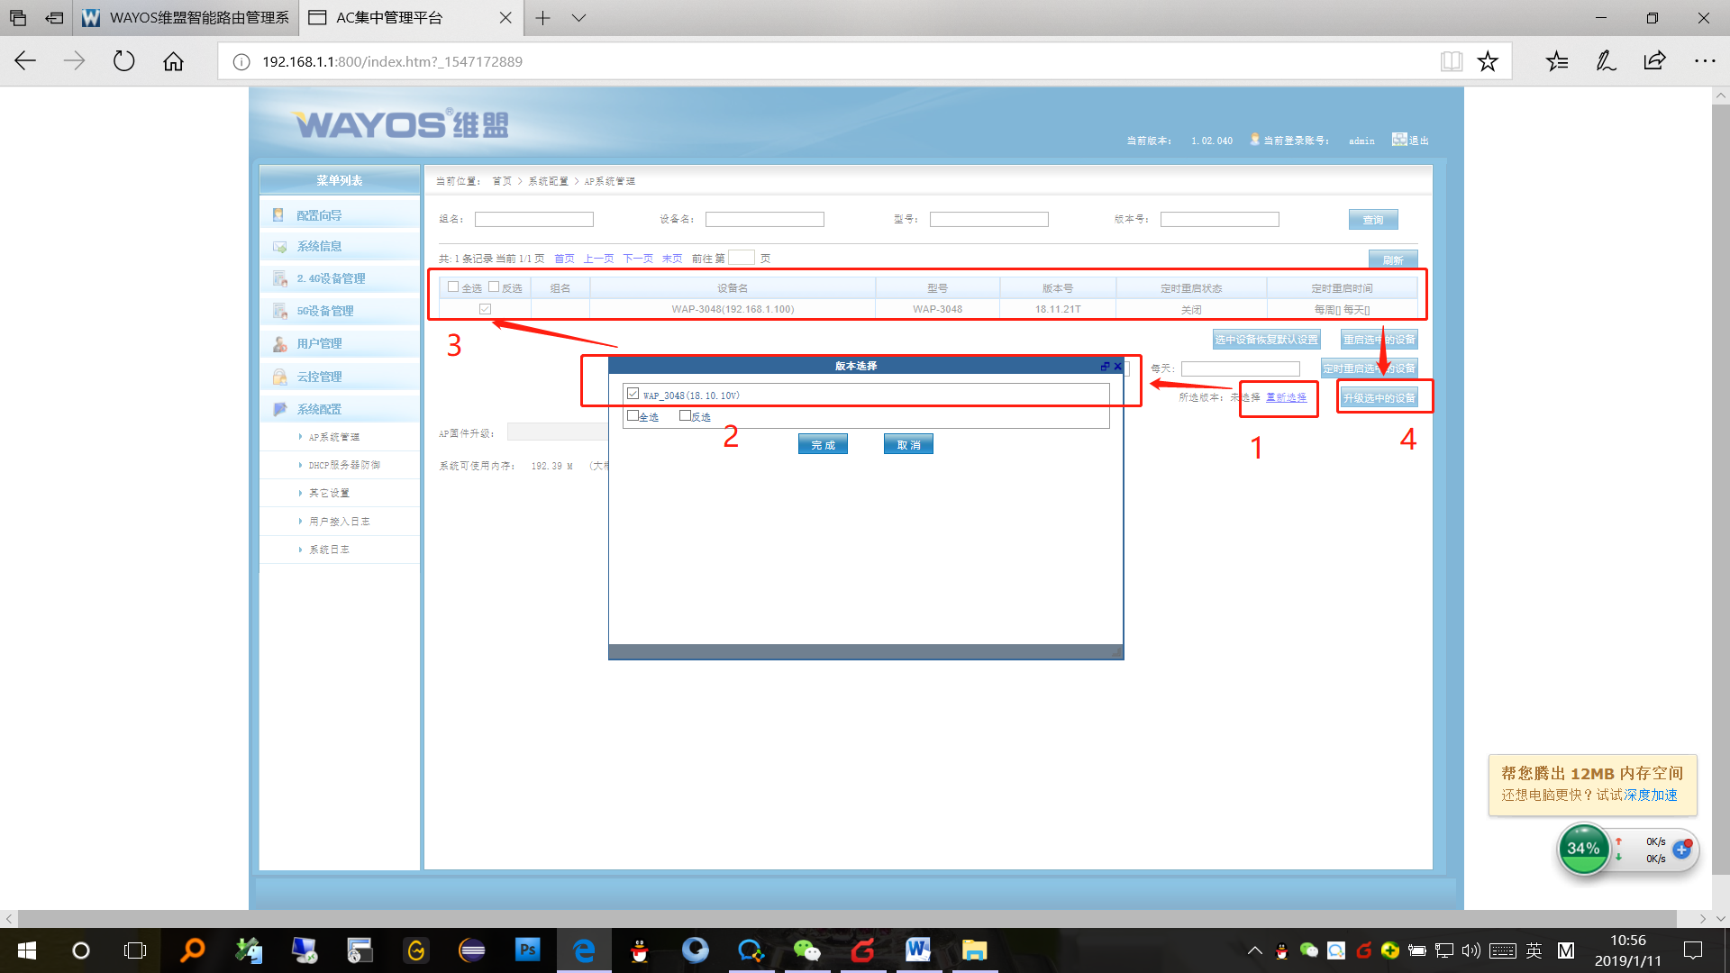Click the Windows Start button
Screen dimensions: 1730x973
[x=27, y=950]
